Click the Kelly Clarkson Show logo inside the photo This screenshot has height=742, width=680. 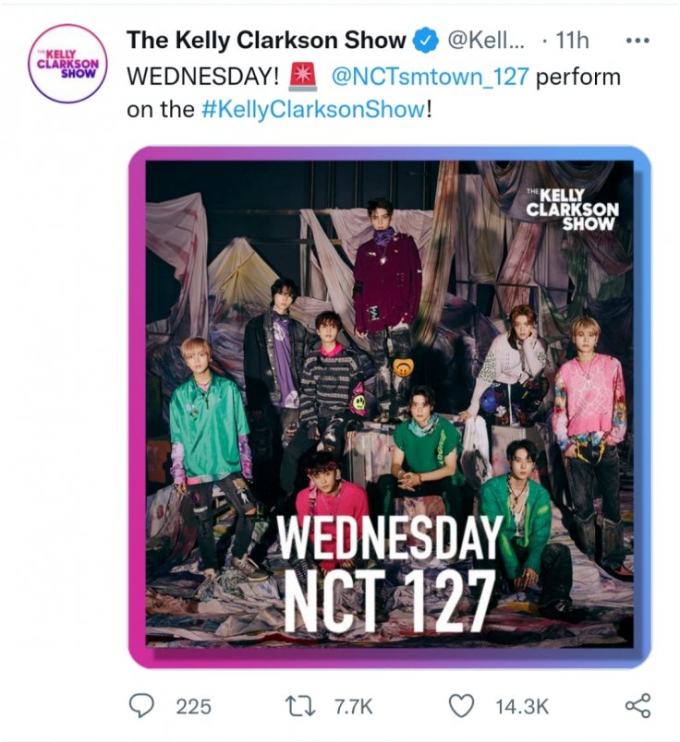point(572,208)
